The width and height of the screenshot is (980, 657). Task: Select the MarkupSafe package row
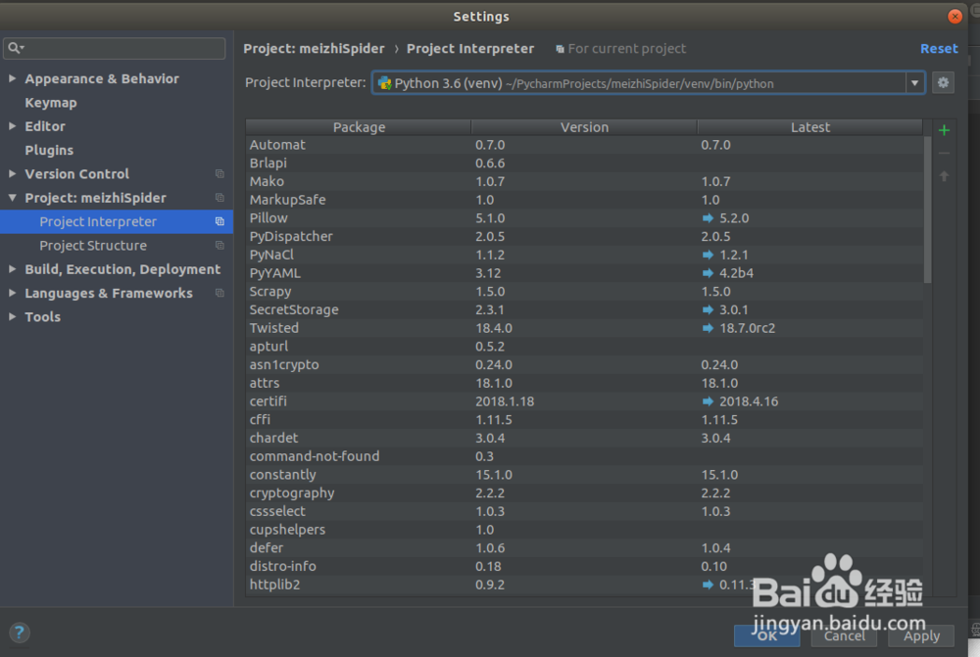[584, 200]
